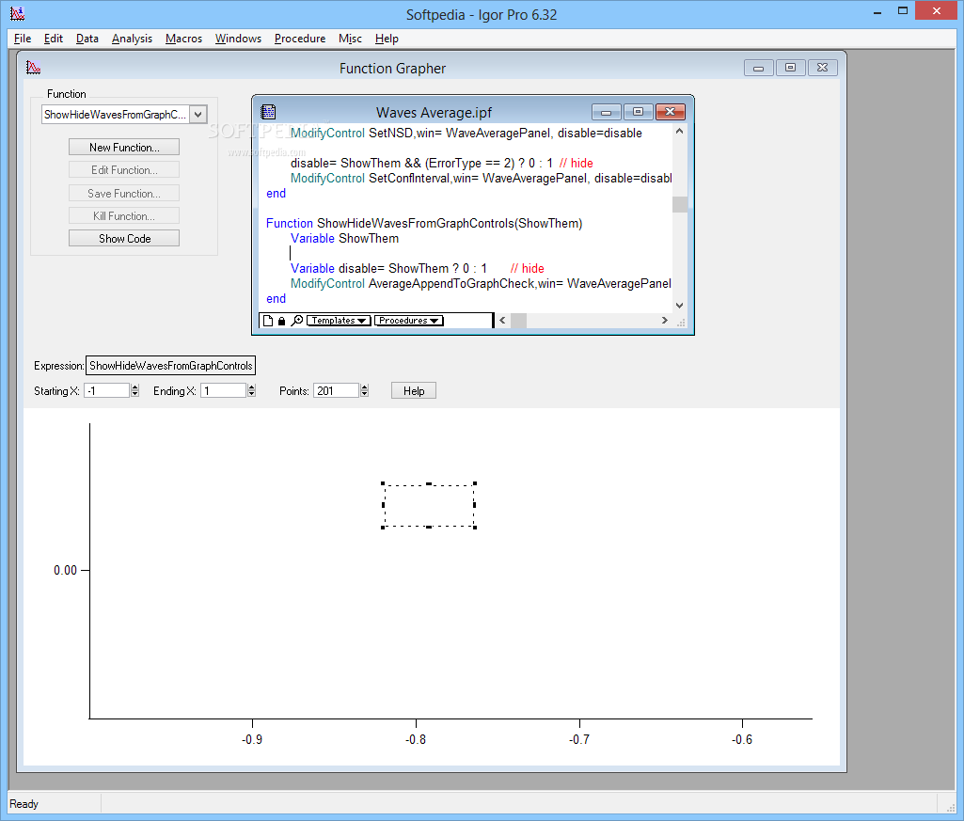Click the procedure window scroll up arrow
Image resolution: width=964 pixels, height=821 pixels.
point(679,131)
